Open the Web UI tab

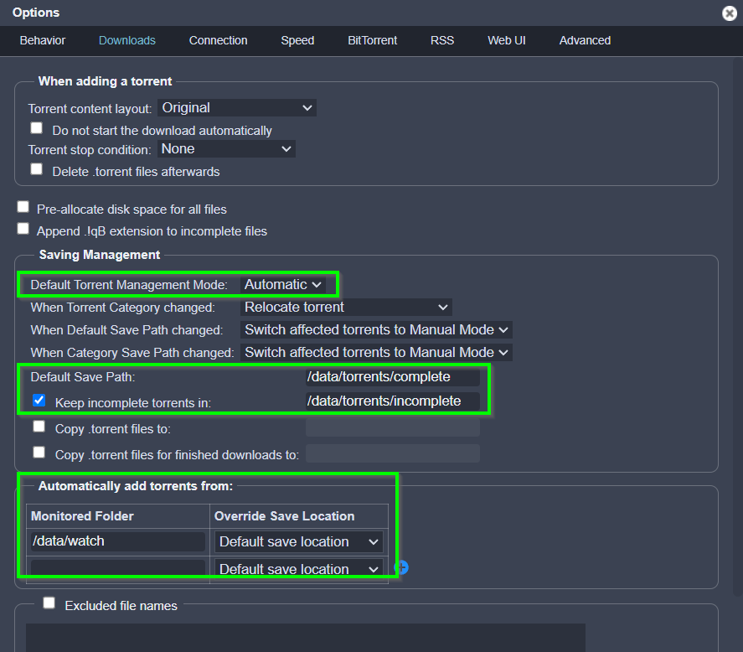pyautogui.click(x=507, y=40)
